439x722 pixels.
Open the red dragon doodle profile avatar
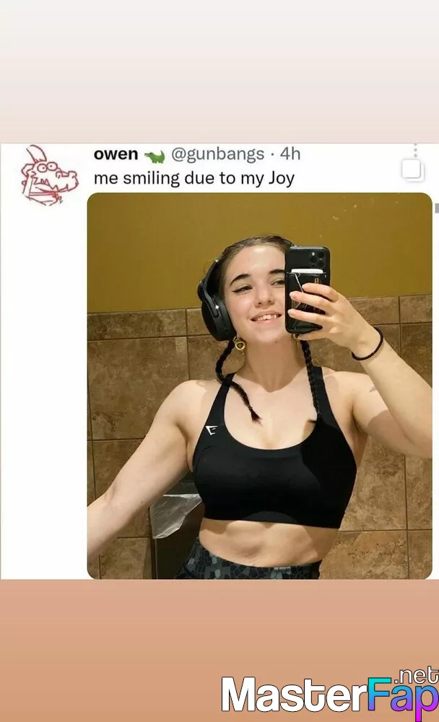pyautogui.click(x=49, y=175)
